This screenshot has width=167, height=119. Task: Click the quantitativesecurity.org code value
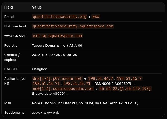pos(59,17)
